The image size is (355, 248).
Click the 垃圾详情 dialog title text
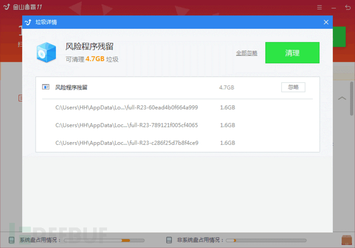click(46, 22)
